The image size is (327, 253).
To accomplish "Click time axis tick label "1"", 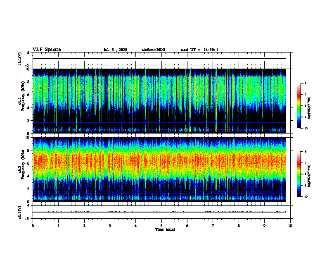I will tap(58, 226).
